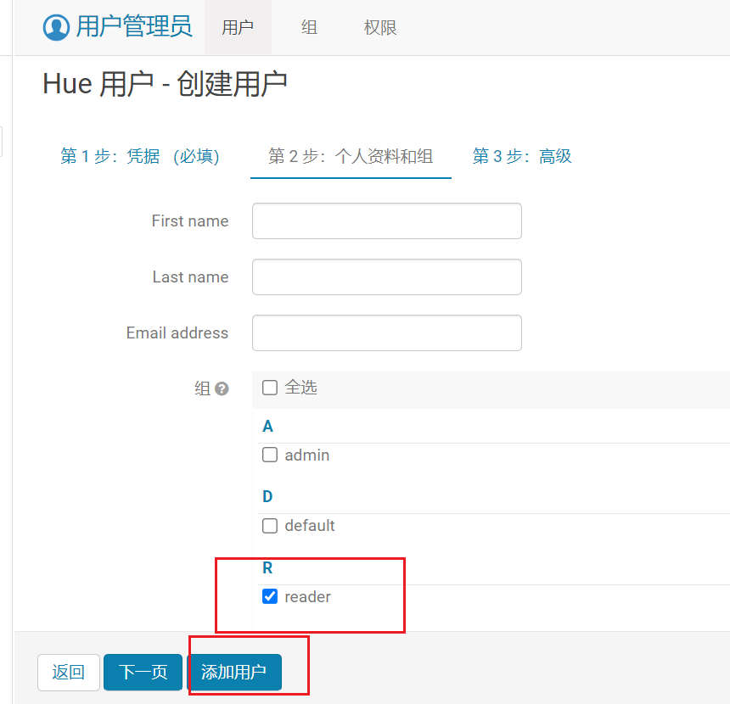
Task: Click the Hue 用户 - 创建用户 heading
Action: [x=165, y=84]
